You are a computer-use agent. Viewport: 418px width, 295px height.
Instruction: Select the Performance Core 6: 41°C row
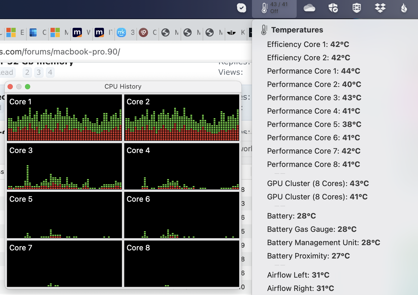tap(335, 138)
